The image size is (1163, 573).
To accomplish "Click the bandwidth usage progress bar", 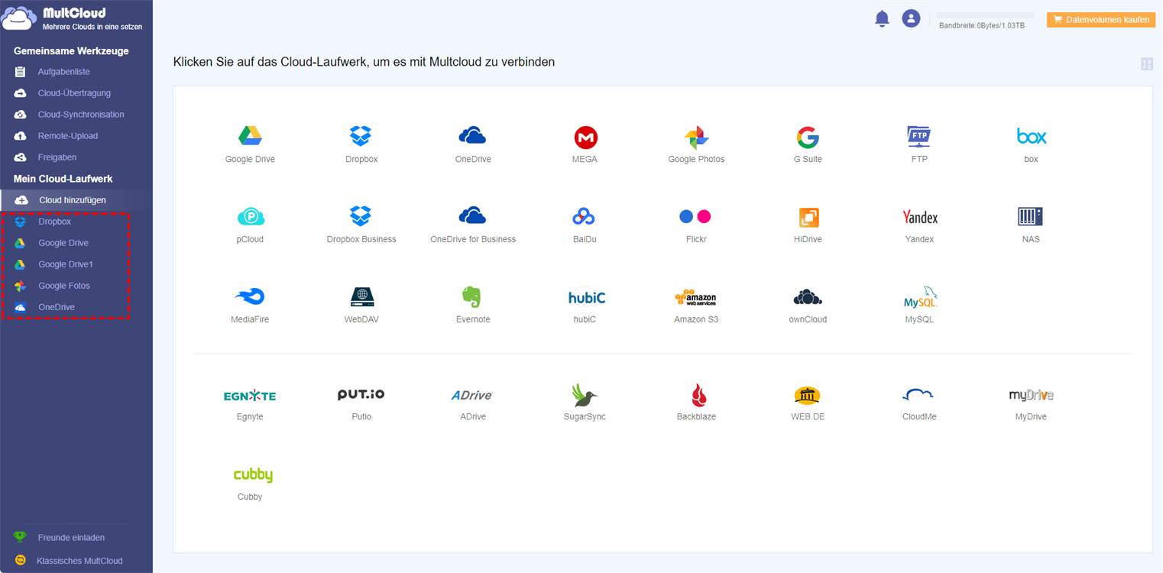I will (x=985, y=15).
